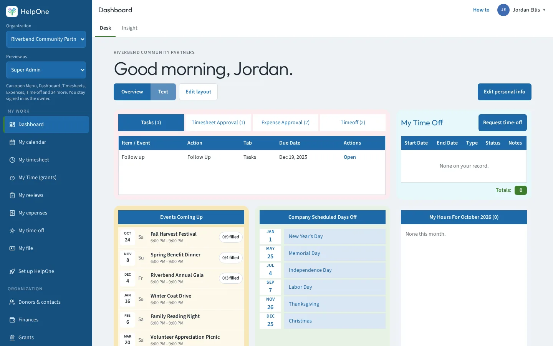Click the HelpOne logo icon

[x=12, y=12]
